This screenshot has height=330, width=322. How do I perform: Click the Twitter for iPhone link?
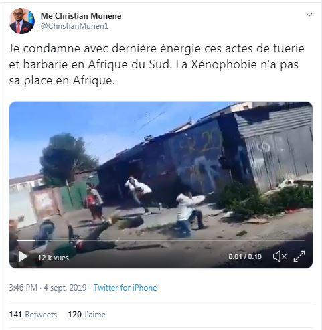[x=125, y=288]
